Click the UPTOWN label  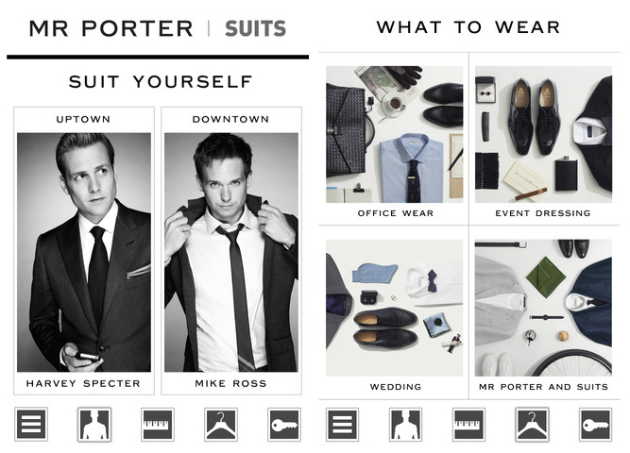coord(83,119)
